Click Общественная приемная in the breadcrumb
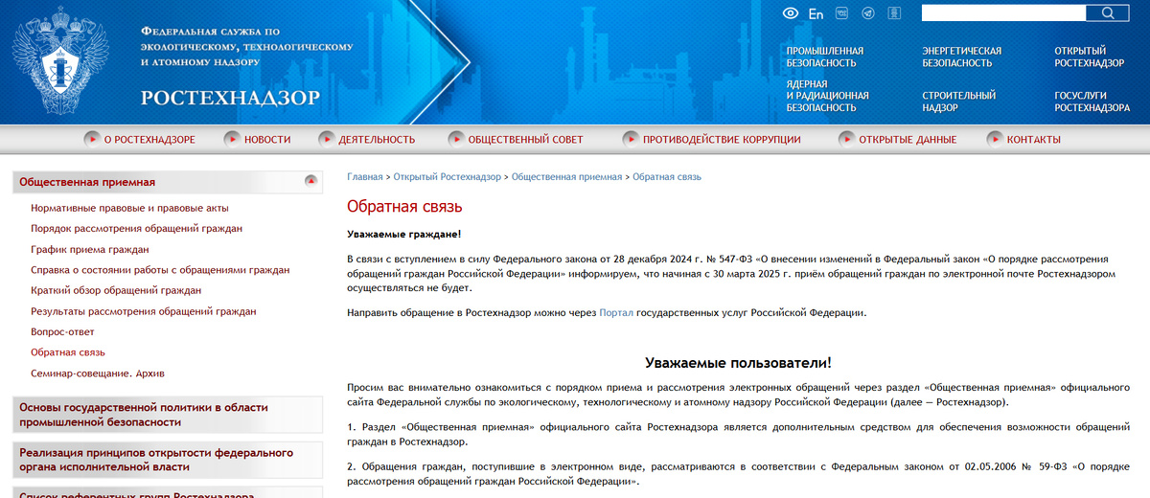 tap(566, 177)
